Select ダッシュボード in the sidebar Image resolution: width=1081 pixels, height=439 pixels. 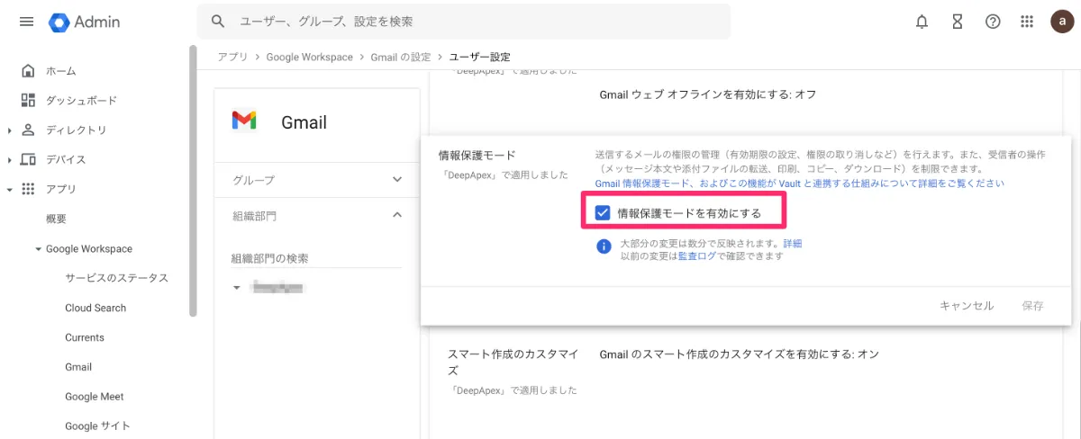point(82,101)
